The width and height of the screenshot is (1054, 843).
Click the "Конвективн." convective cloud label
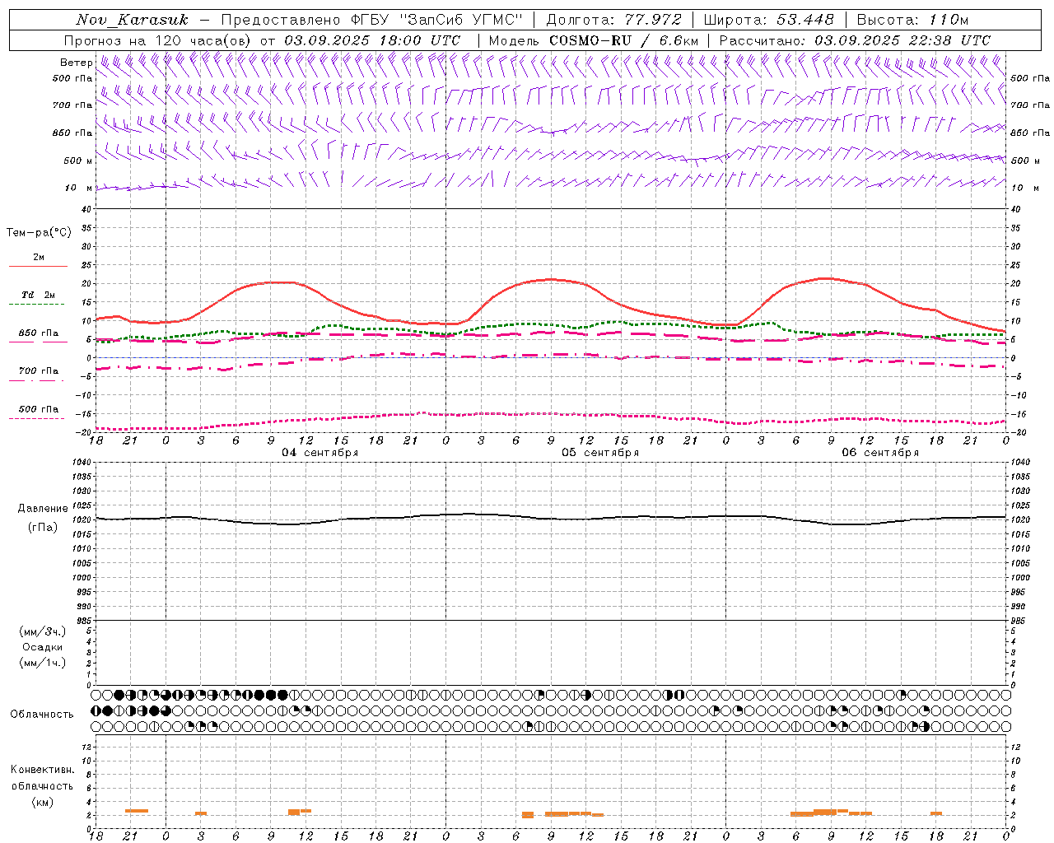42,770
